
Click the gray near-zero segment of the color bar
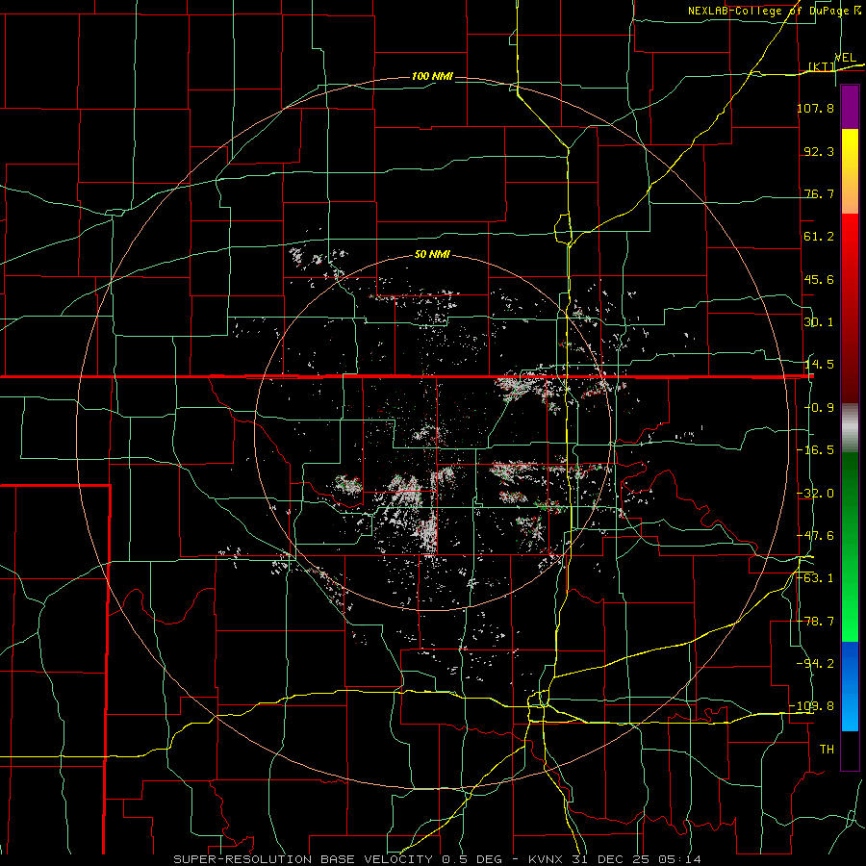850,428
